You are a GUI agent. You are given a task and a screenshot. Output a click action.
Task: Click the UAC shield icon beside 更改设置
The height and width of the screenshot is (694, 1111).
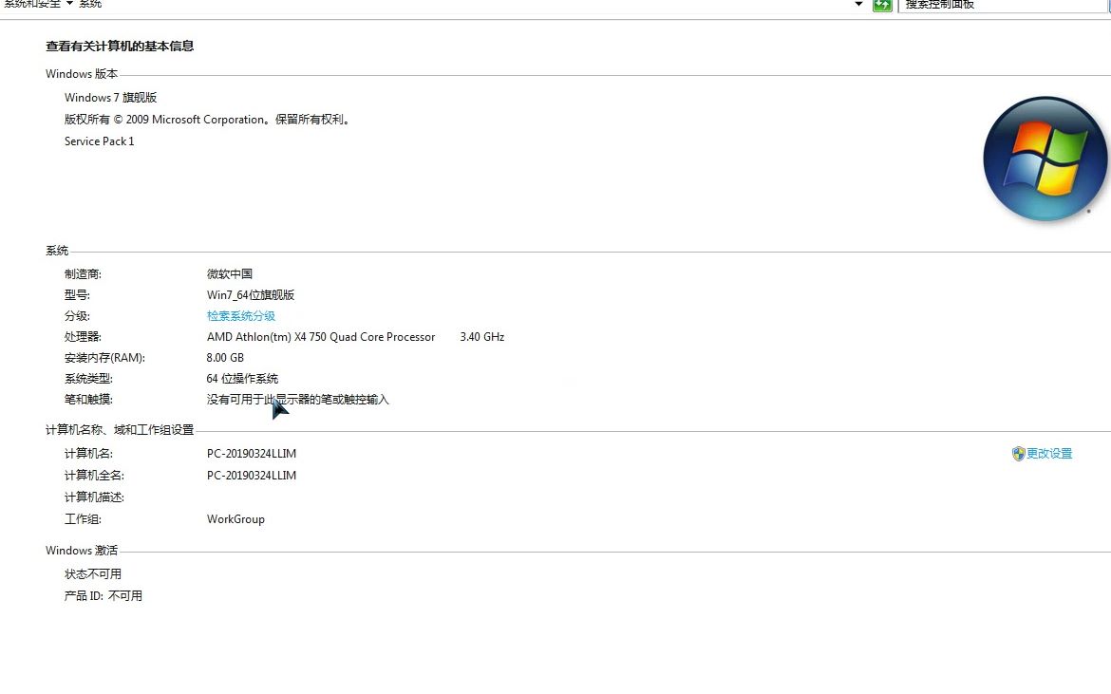coord(1019,454)
